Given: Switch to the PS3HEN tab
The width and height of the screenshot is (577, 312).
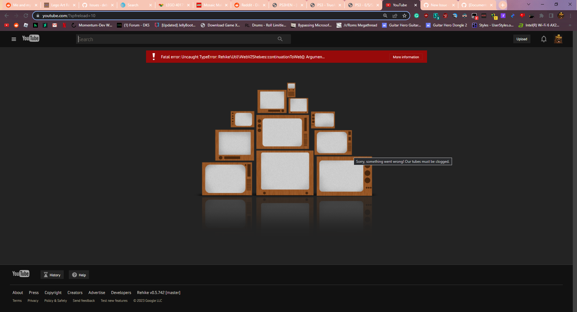Looking at the screenshot, I should (x=288, y=5).
